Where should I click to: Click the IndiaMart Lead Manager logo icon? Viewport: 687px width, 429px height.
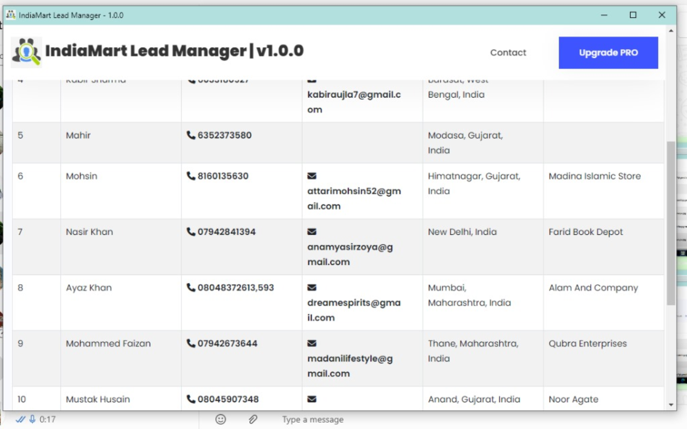coord(26,52)
